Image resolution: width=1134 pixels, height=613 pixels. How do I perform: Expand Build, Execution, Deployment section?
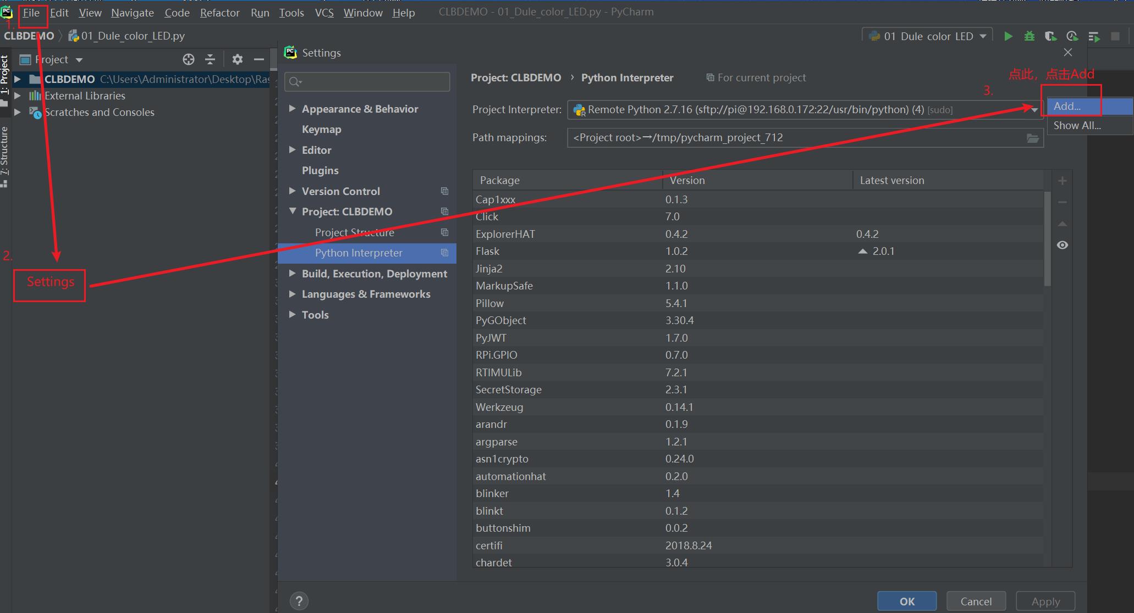tap(292, 273)
